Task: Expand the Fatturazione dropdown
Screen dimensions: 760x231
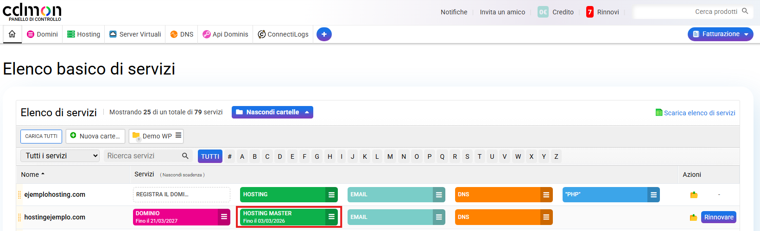Action: [x=720, y=34]
